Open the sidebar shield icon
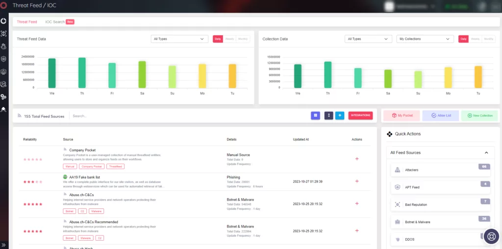This screenshot has height=249, width=502. (3, 59)
